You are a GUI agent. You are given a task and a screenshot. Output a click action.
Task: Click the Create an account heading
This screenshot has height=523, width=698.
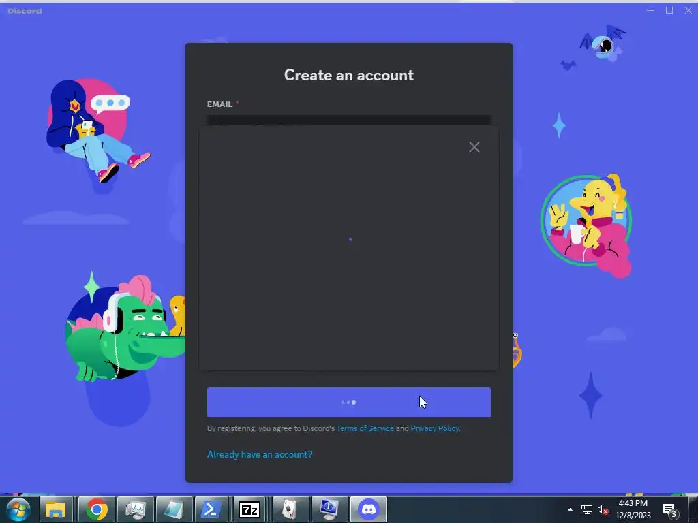click(348, 75)
